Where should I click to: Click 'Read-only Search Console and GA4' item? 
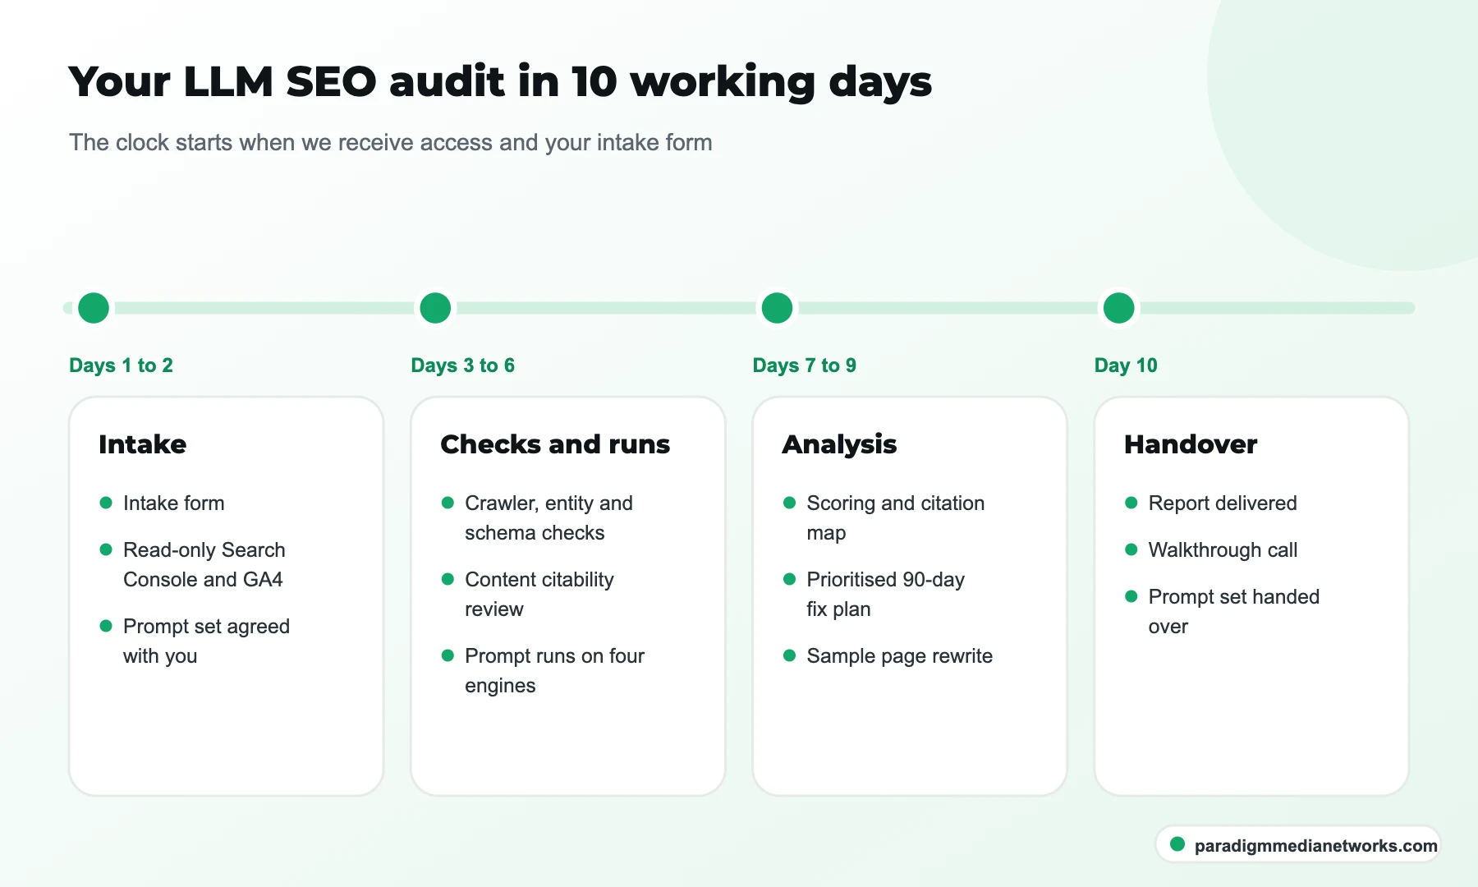coord(204,564)
